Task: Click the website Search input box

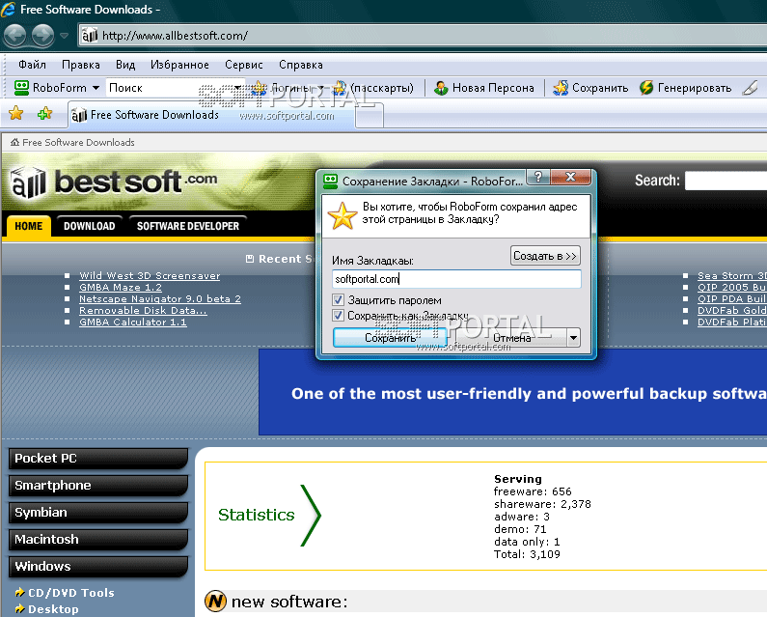Action: coord(726,181)
